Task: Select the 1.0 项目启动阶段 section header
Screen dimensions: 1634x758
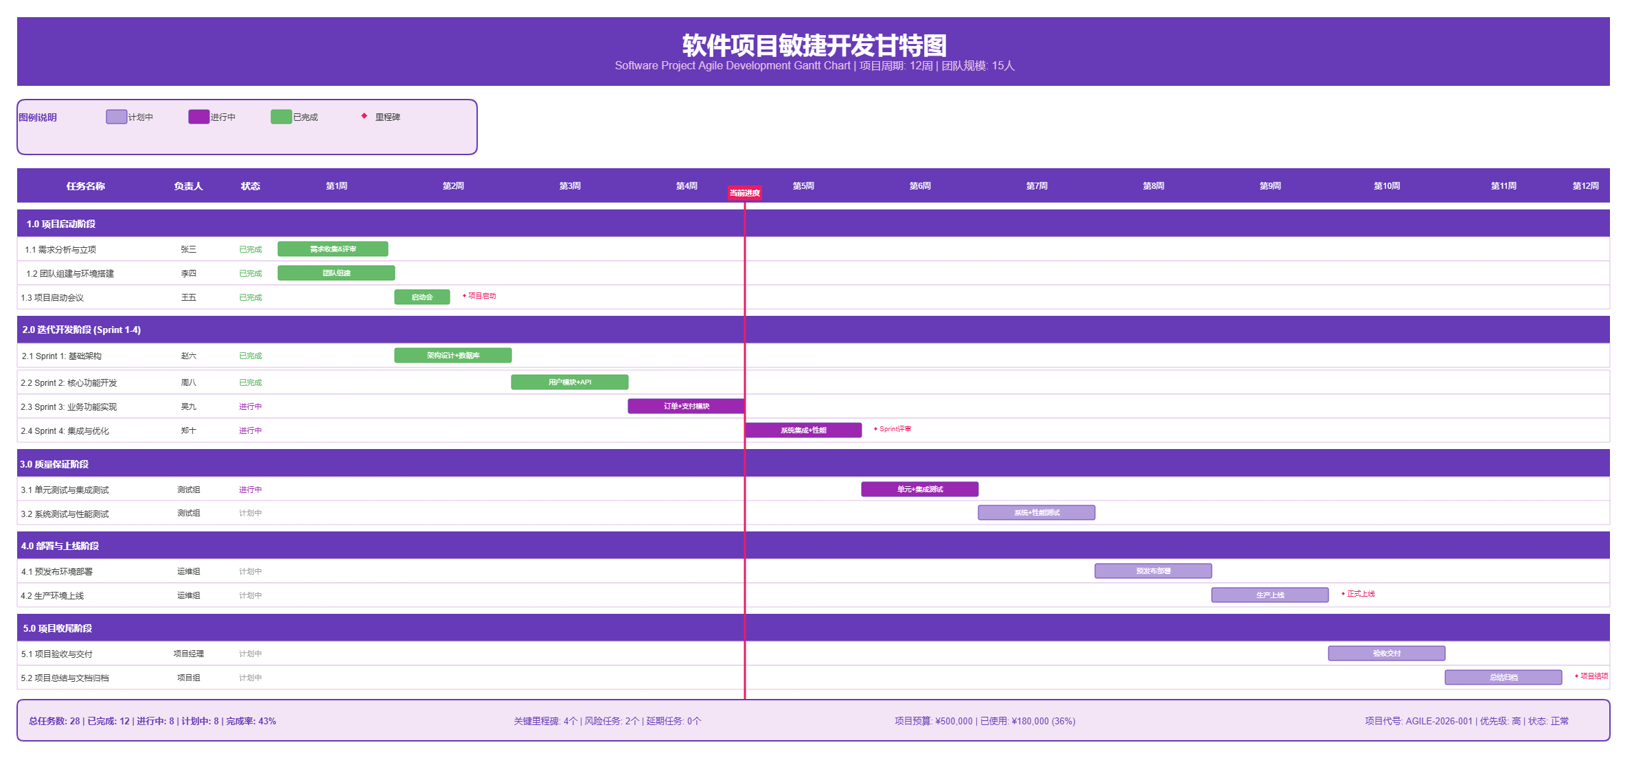Action: tap(61, 224)
